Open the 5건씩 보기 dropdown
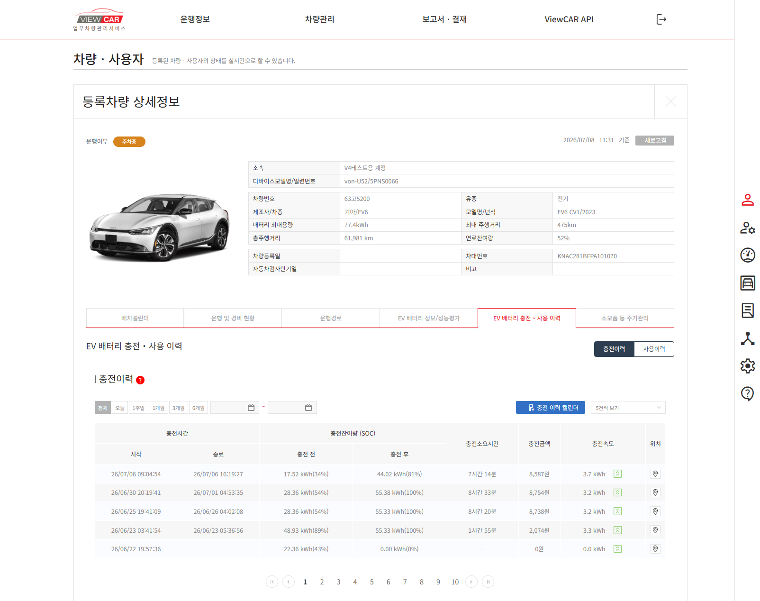This screenshot has width=760, height=601. 628,408
